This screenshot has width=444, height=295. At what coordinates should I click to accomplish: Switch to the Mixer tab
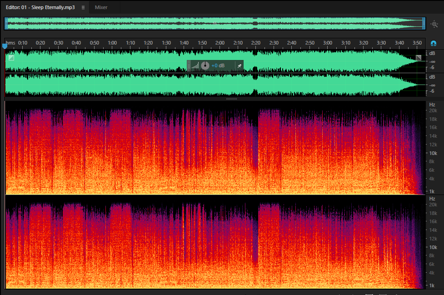click(101, 7)
